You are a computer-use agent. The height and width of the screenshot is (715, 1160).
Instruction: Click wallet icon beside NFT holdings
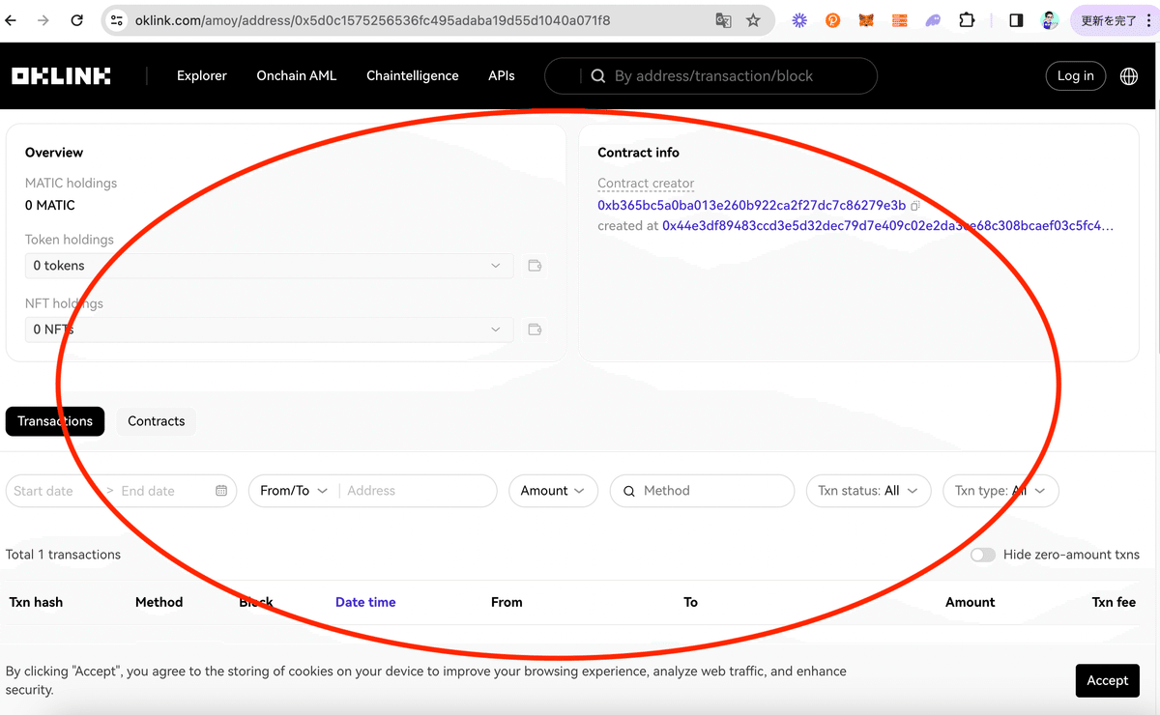(535, 329)
